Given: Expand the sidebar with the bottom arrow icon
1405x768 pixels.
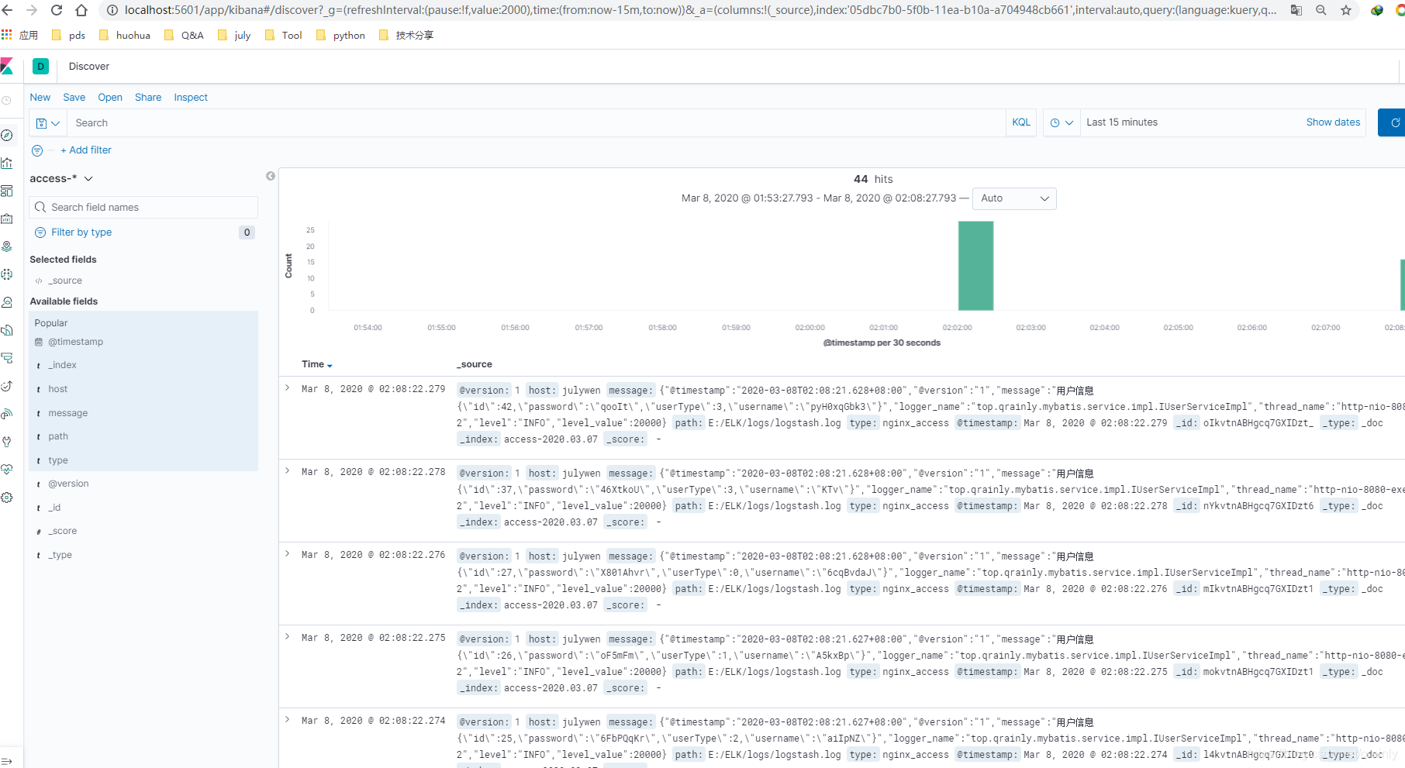Looking at the screenshot, I should (7, 762).
